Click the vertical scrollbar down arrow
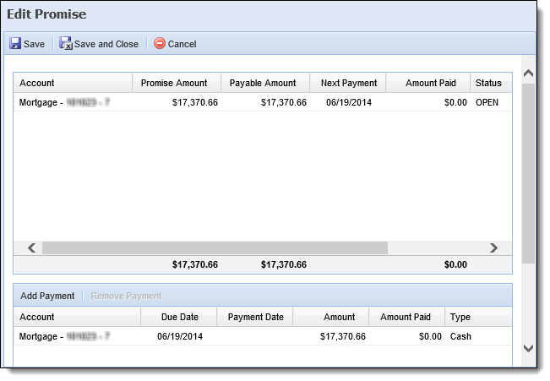550x381 pixels. point(528,348)
